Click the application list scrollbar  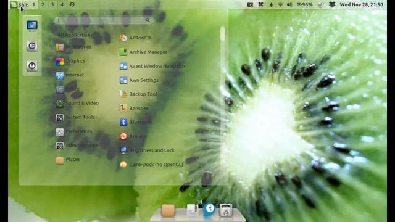click(x=222, y=34)
